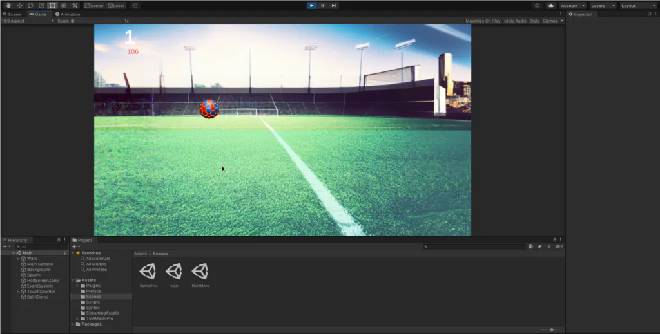The width and height of the screenshot is (660, 334).
Task: Toggle the Inspector lock icon
Action: pos(649,14)
